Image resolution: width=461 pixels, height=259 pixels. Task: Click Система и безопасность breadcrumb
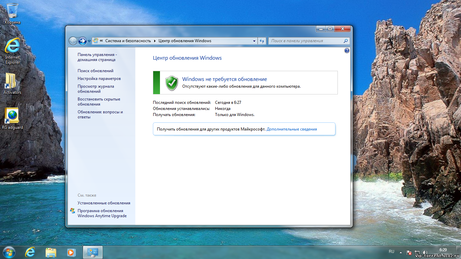[128, 41]
